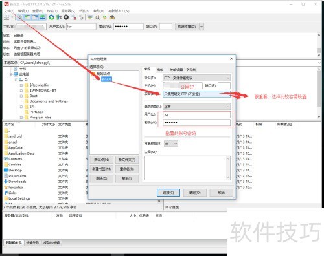Click the 连接(C) button in Site Manager
This screenshot has width=324, height=256.
click(168, 193)
